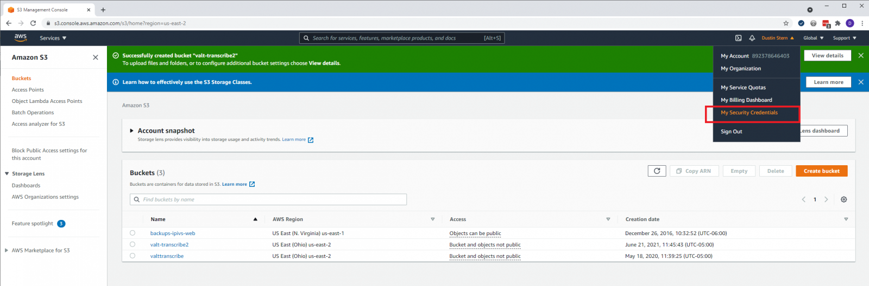Dismiss the green success banner
The width and height of the screenshot is (869, 286).
(x=861, y=56)
